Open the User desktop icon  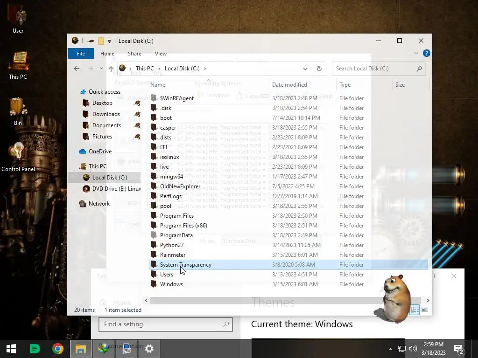18,20
